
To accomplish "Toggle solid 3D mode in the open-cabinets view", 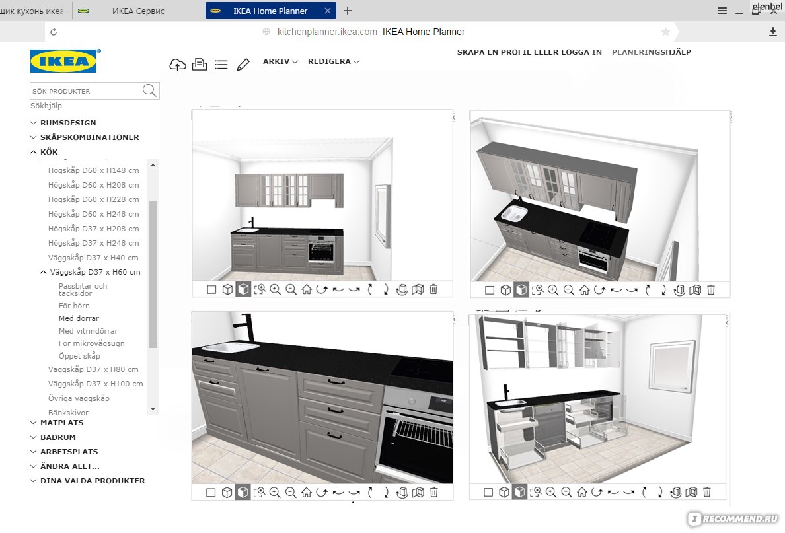I will pyautogui.click(x=519, y=493).
